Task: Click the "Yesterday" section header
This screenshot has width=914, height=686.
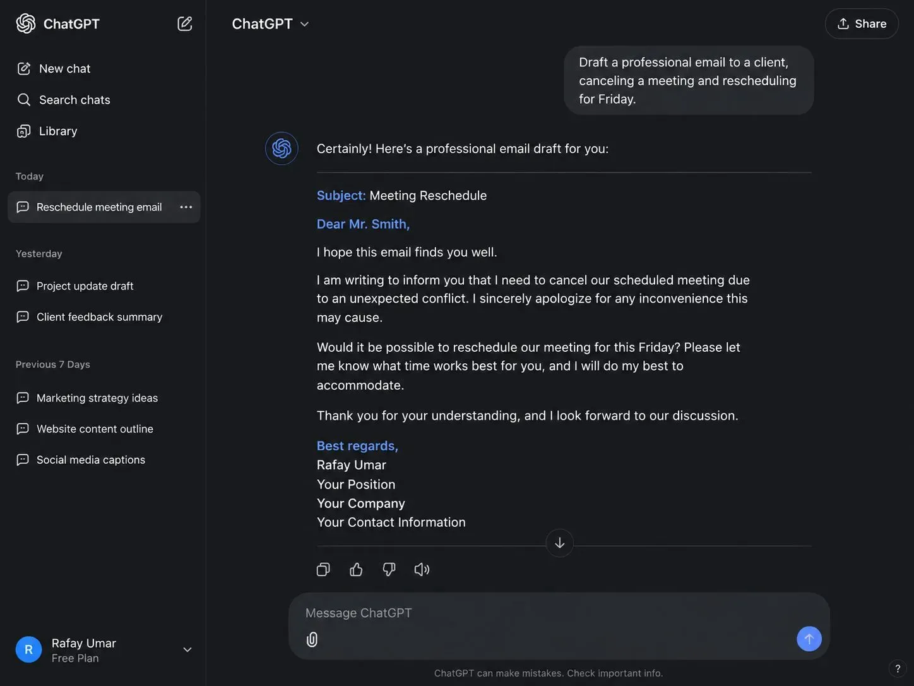Action: [x=39, y=254]
